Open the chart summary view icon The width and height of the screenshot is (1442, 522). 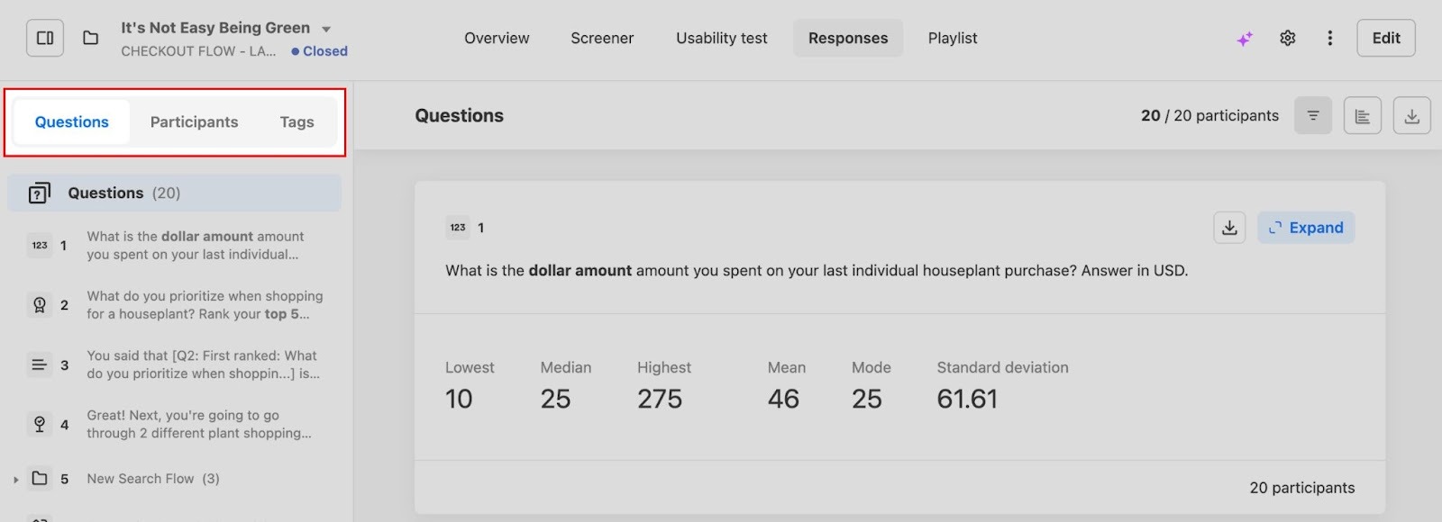[1362, 115]
